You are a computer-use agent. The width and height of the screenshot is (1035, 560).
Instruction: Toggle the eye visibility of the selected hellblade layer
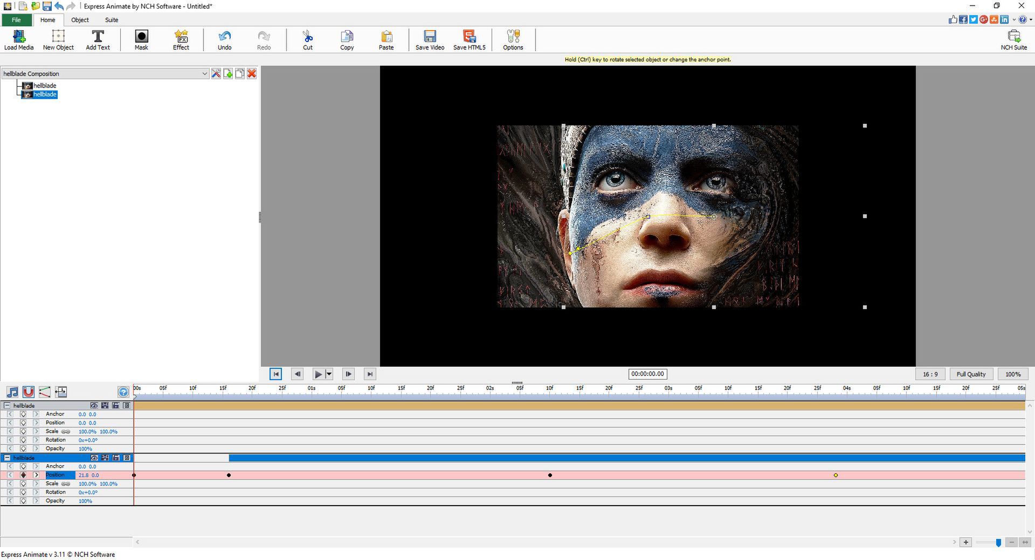[x=94, y=458]
